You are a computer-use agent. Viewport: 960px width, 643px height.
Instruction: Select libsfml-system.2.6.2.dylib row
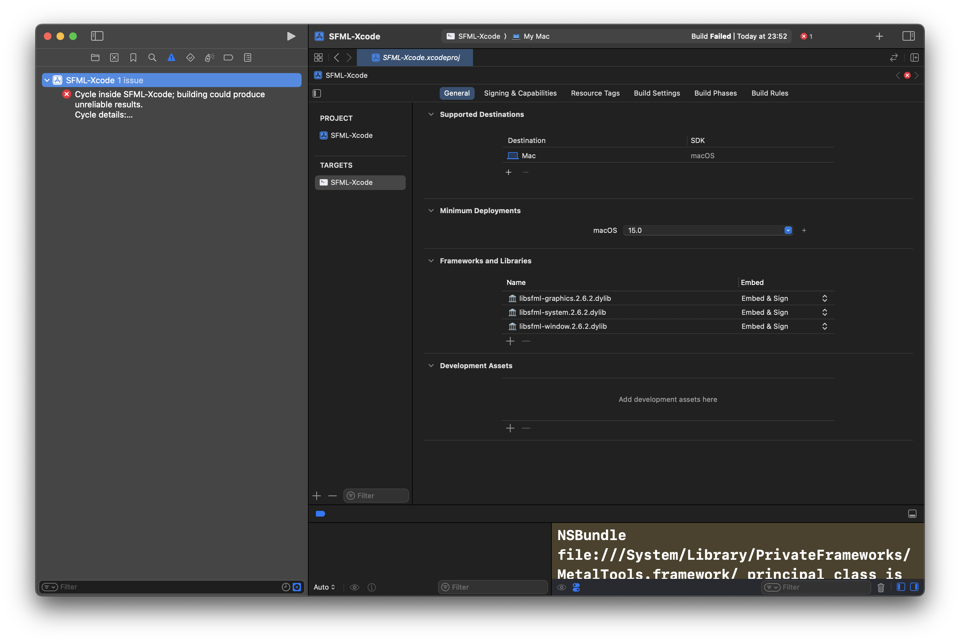[668, 312]
